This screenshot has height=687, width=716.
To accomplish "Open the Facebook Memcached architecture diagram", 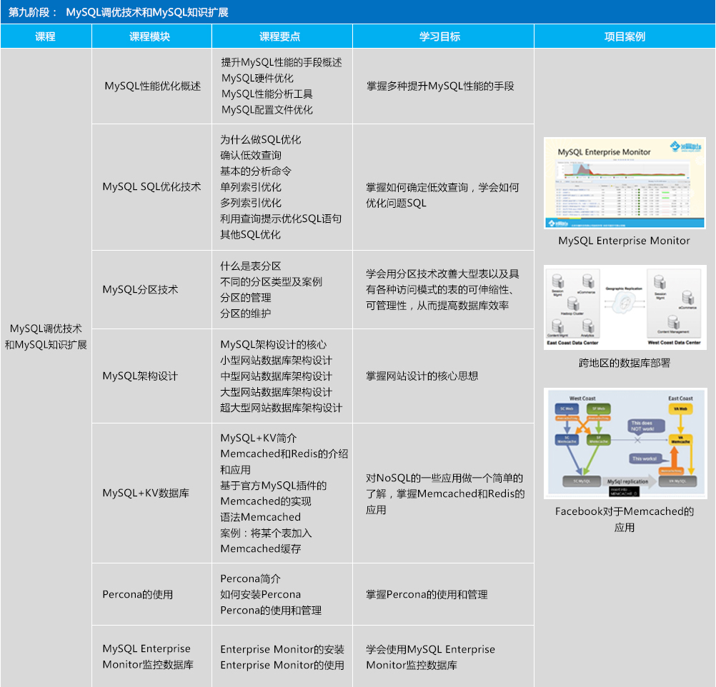I will point(625,443).
